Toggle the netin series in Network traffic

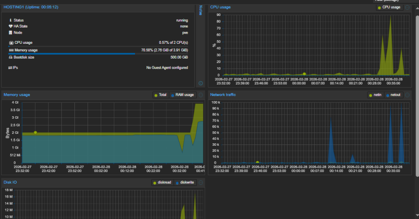point(375,95)
